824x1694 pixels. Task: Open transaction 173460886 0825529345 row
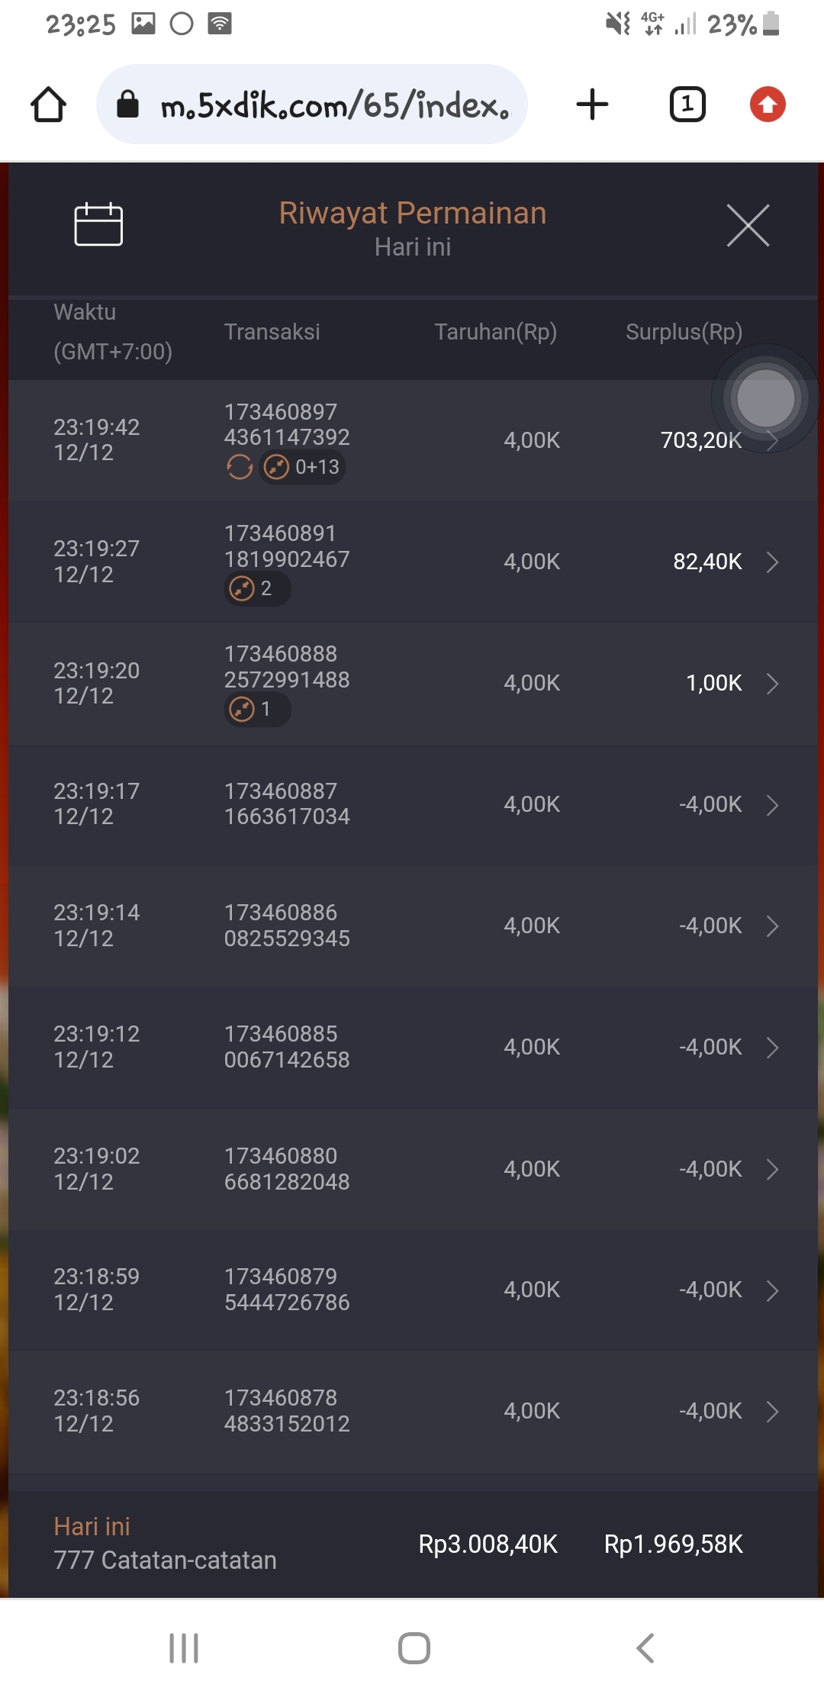click(x=287, y=926)
